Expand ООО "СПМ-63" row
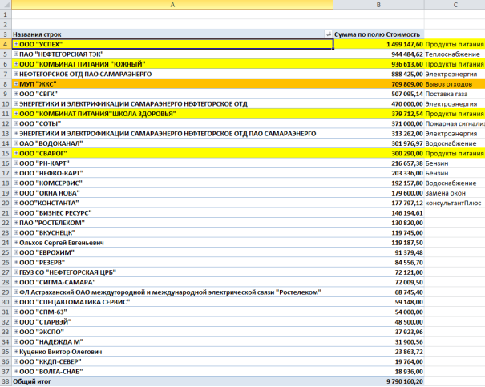Viewport: 485px width, 387px height. click(16, 312)
